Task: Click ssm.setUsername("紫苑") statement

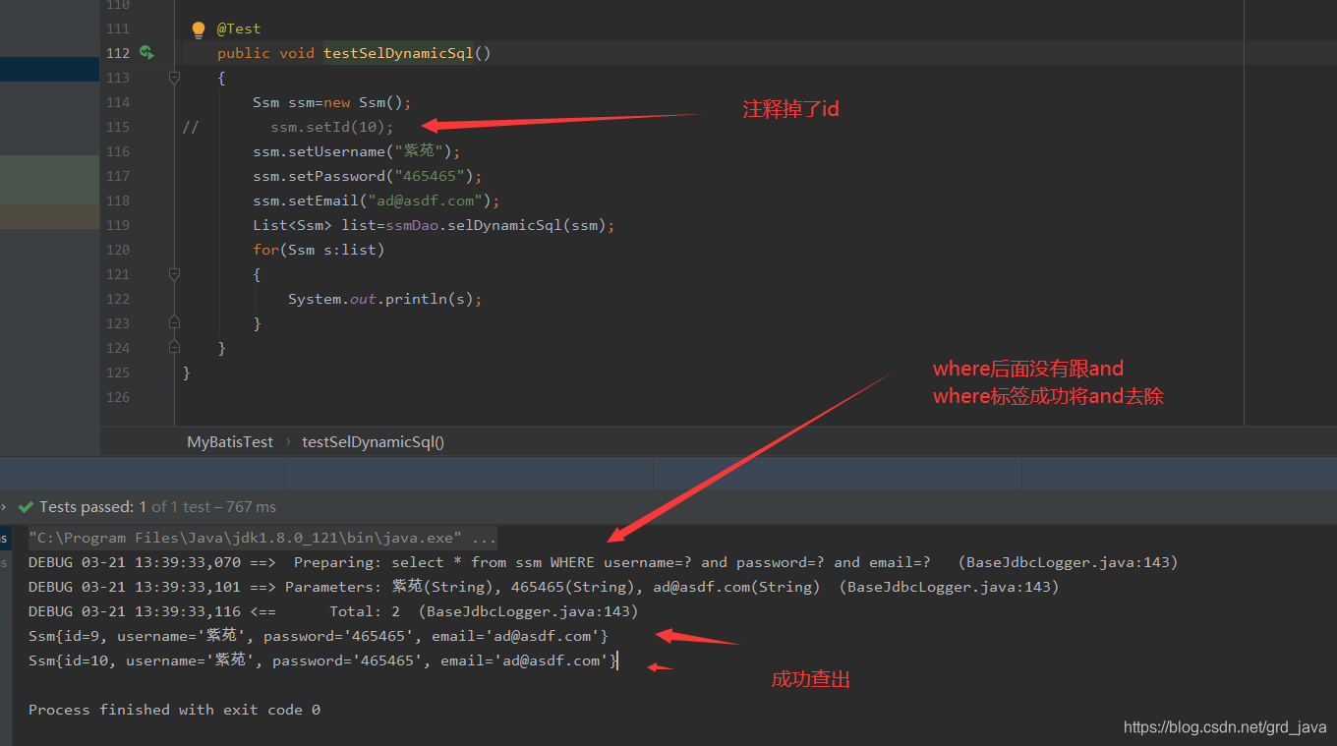Action: (x=357, y=151)
